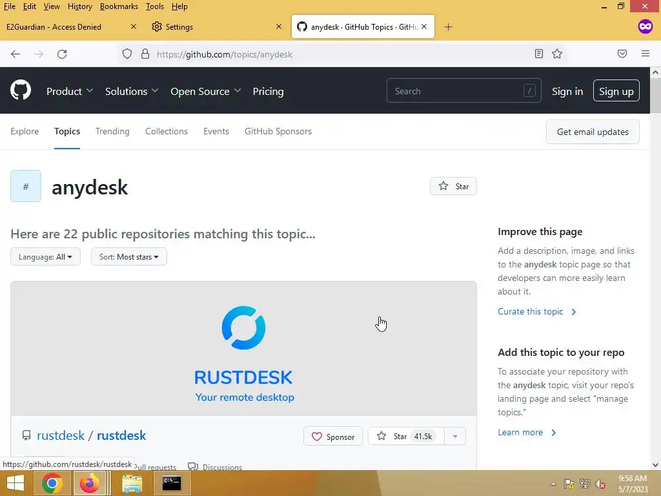The height and width of the screenshot is (496, 661).
Task: Expand the Solutions menu
Action: tap(132, 91)
